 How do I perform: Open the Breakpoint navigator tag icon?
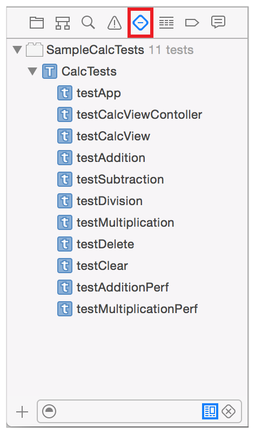click(192, 23)
